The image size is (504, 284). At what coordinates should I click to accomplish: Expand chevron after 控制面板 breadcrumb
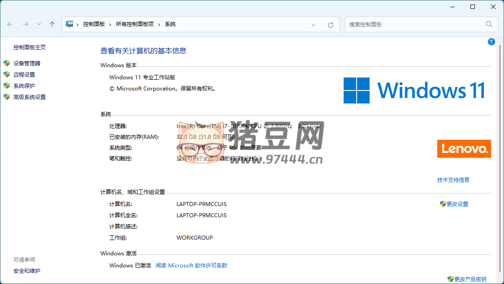110,24
